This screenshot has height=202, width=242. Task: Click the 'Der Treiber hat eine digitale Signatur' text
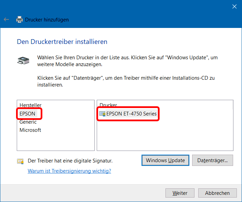(x=70, y=160)
